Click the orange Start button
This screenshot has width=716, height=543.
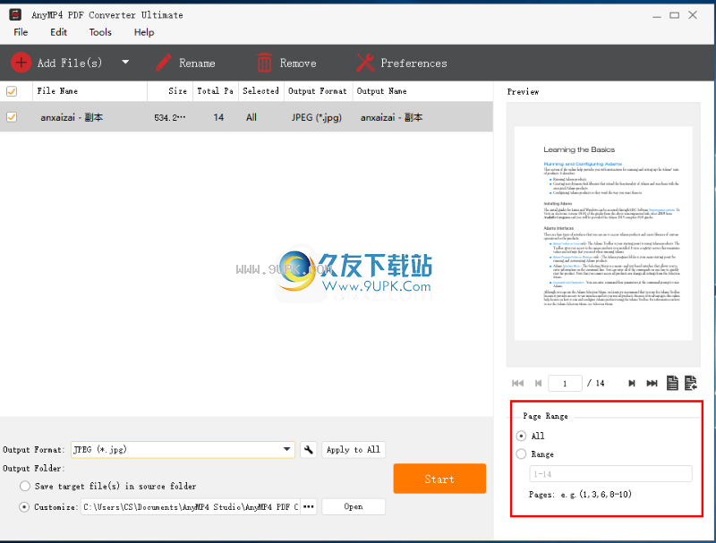pos(439,479)
